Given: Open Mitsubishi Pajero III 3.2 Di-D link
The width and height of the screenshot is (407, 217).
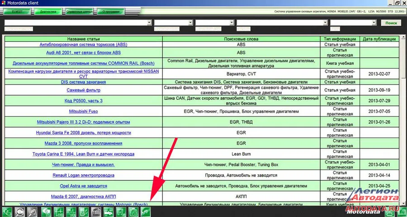Looking at the screenshot, I should pyautogui.click(x=83, y=122).
